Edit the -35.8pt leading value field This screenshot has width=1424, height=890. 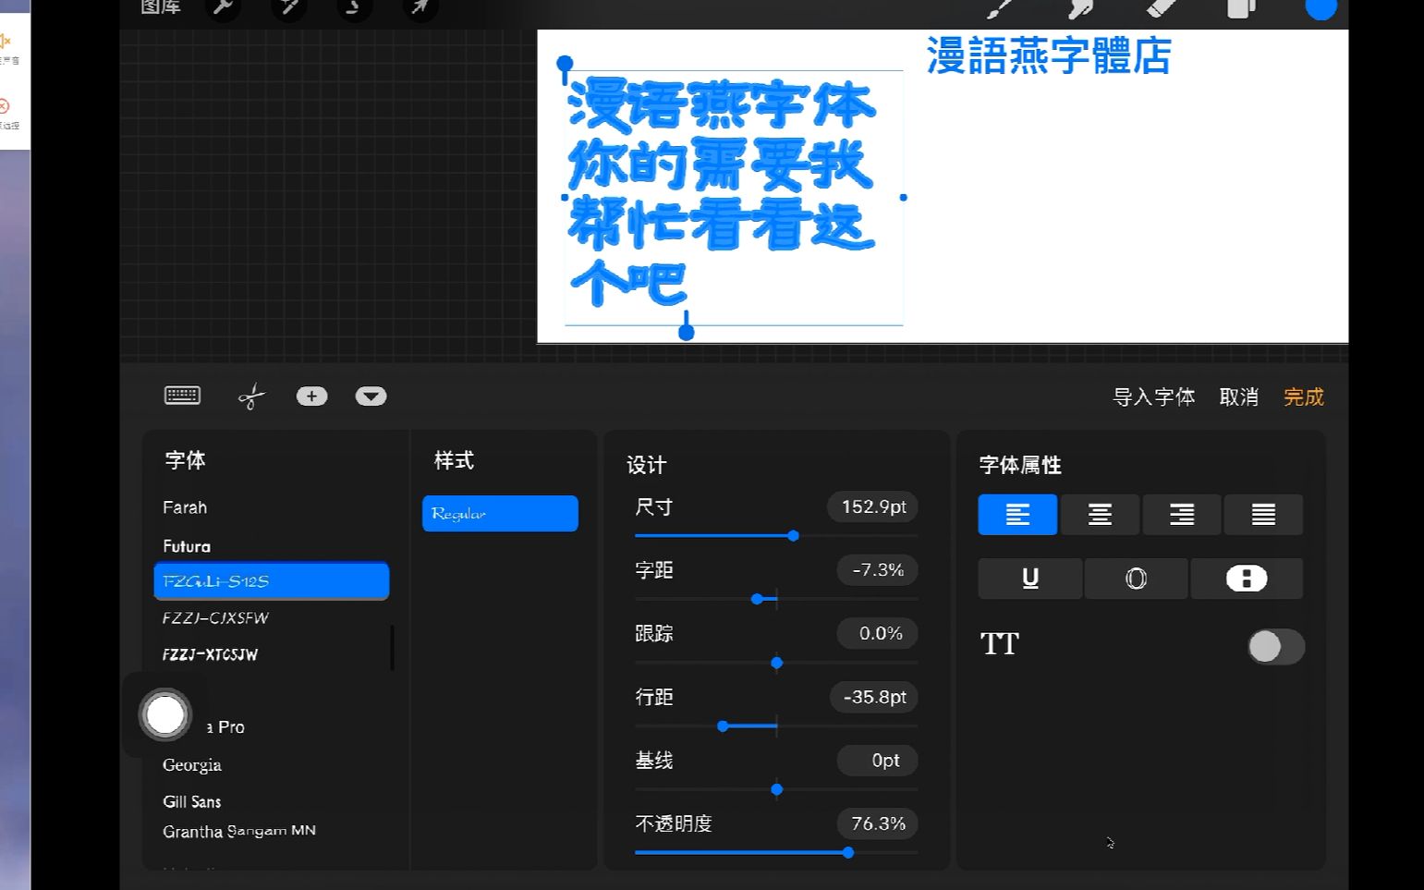click(x=874, y=697)
